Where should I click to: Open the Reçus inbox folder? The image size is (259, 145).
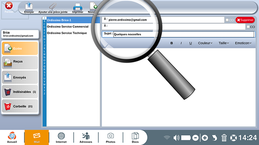coord(20,63)
